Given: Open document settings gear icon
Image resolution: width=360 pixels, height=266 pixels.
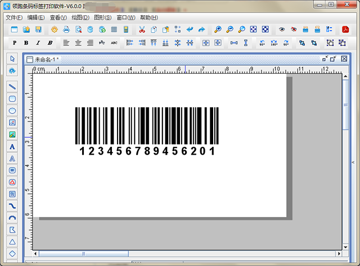Looking at the screenshot, I should [55, 29].
